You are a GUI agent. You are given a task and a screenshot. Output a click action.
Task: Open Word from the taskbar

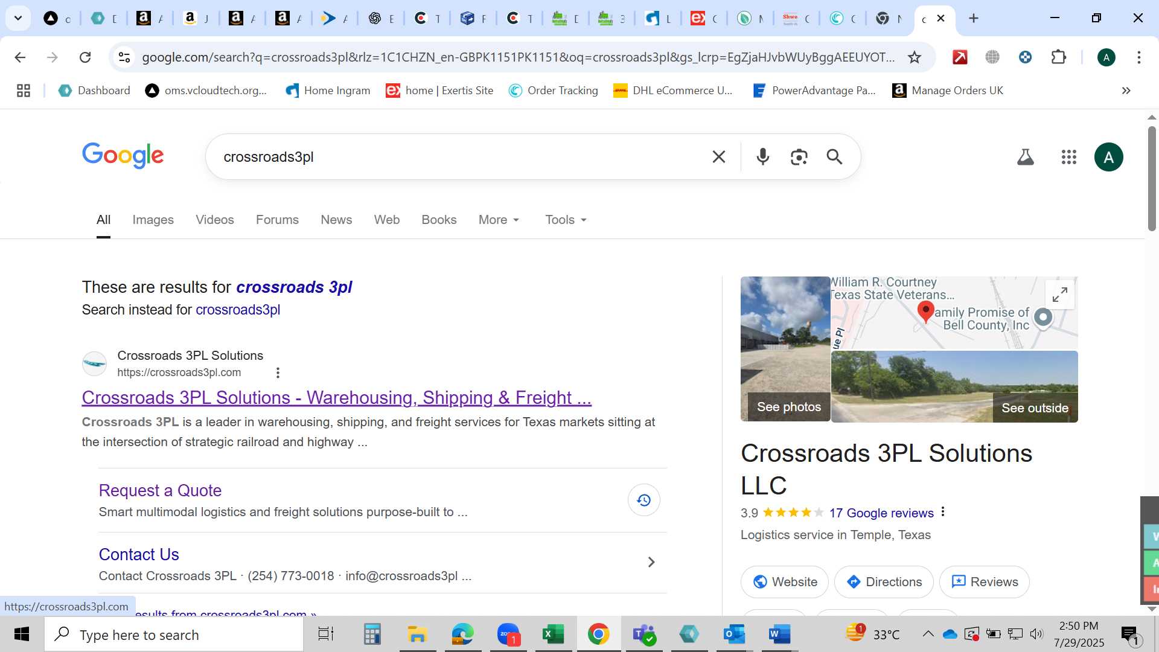point(779,634)
